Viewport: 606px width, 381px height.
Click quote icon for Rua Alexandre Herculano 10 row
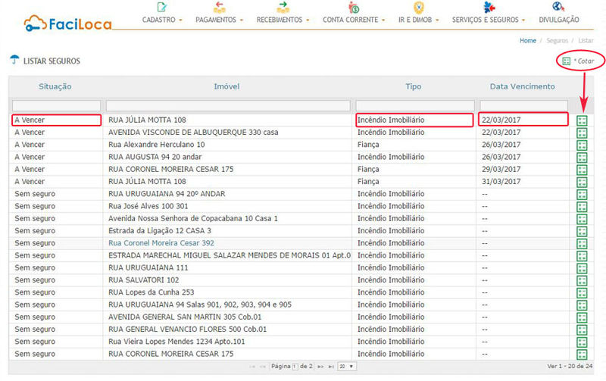(582, 145)
